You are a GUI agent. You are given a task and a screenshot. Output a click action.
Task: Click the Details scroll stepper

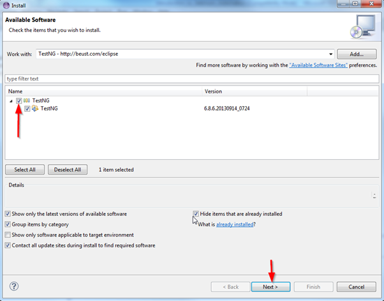tap(374, 196)
